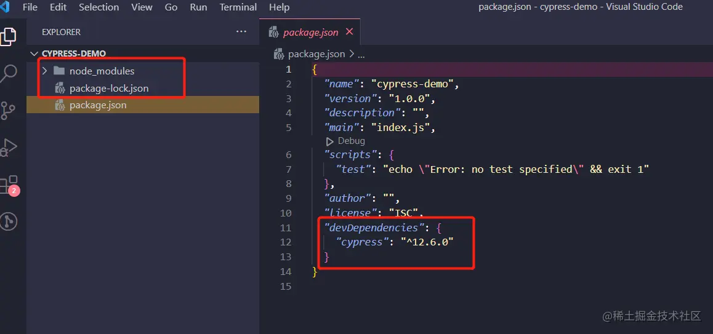Screen dimensions: 713x334
Task: Open the Edit menu
Action: pyautogui.click(x=58, y=7)
